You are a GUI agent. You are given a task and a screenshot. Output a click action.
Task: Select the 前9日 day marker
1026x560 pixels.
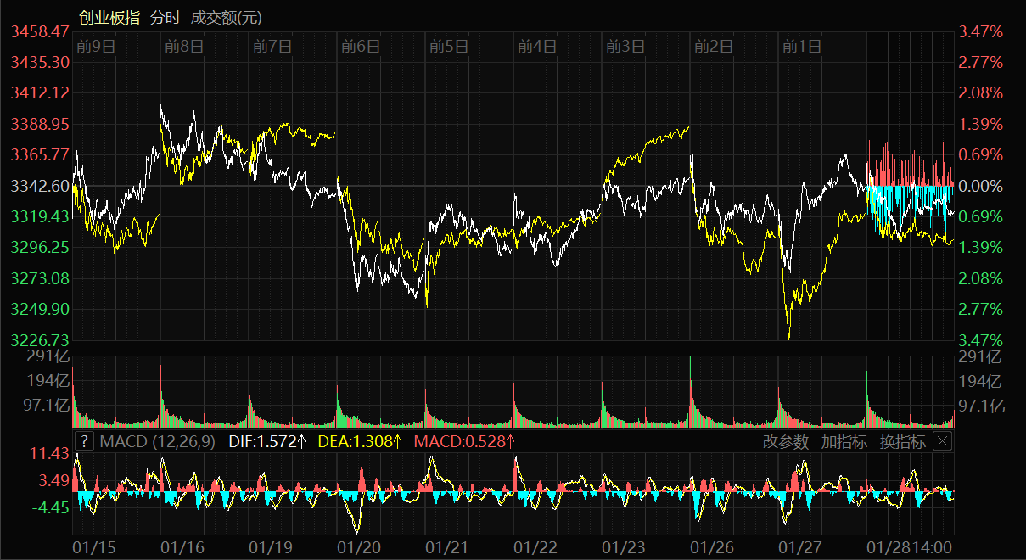95,47
